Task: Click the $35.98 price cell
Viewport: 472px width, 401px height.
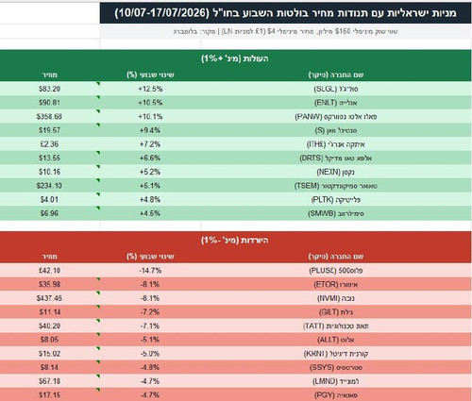Action: pos(50,284)
